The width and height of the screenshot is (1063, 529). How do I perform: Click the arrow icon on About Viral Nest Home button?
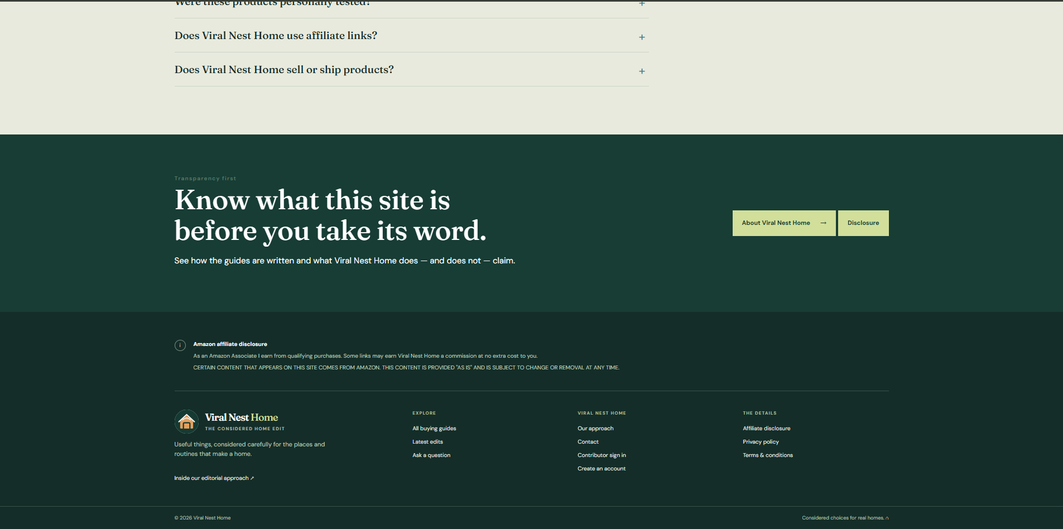tap(823, 223)
